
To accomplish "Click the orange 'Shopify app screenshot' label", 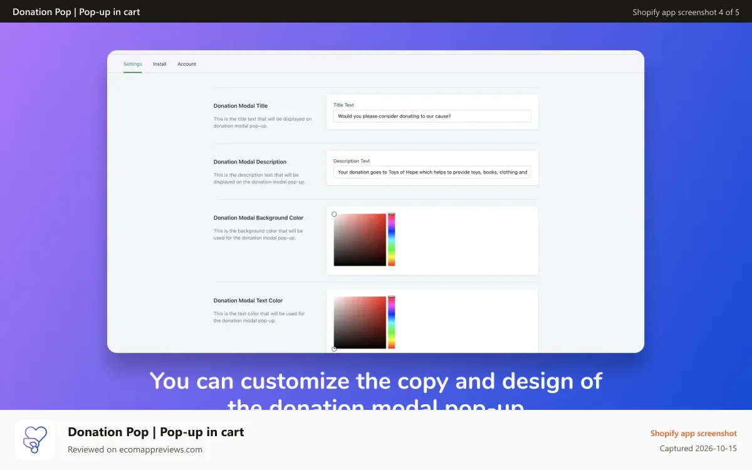I will click(694, 433).
